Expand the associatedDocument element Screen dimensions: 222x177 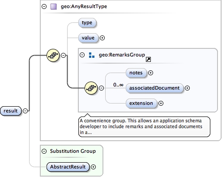click(187, 88)
